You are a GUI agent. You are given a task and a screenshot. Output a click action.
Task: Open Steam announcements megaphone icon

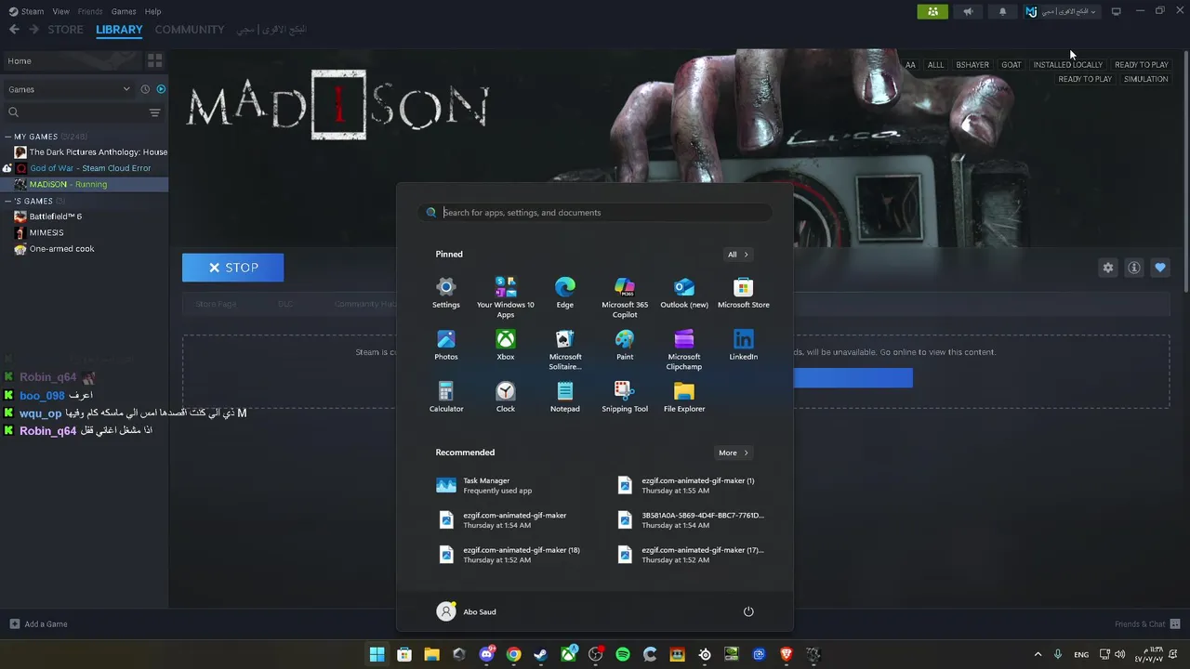tap(968, 11)
